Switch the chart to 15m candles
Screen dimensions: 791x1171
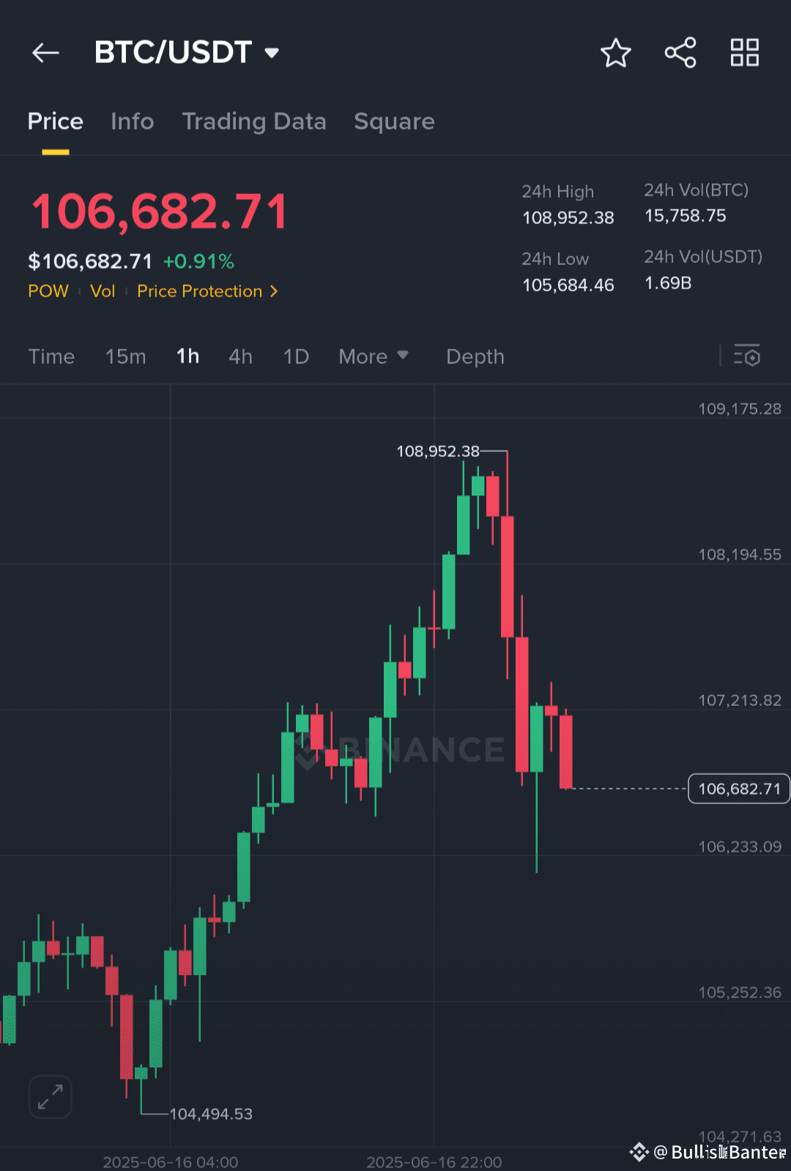[x=125, y=357]
